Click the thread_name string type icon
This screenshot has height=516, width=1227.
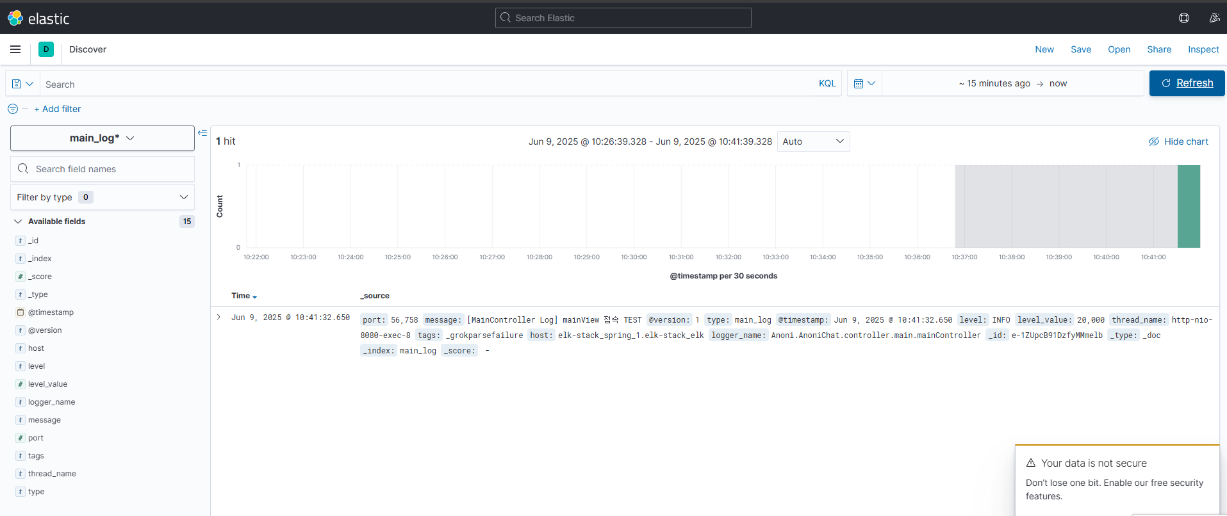(21, 474)
